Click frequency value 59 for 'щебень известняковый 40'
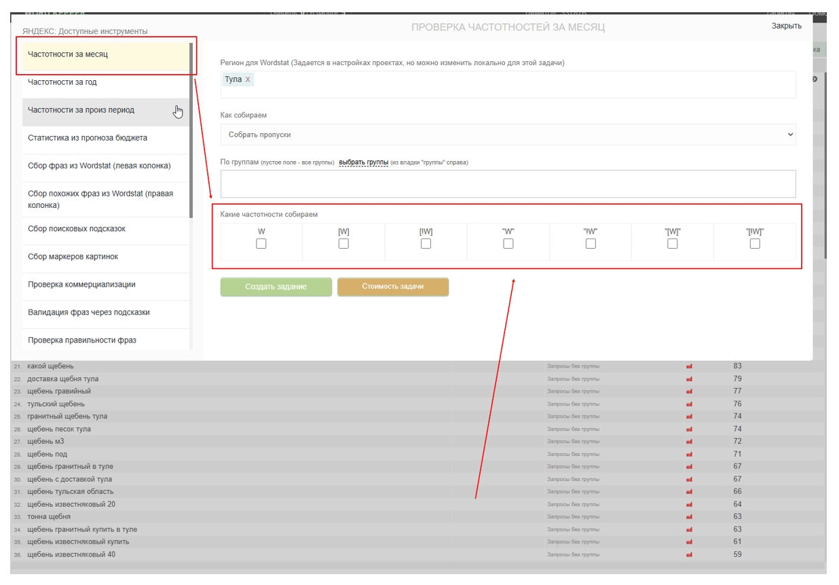Screen dimensions: 839x585 coord(738,555)
